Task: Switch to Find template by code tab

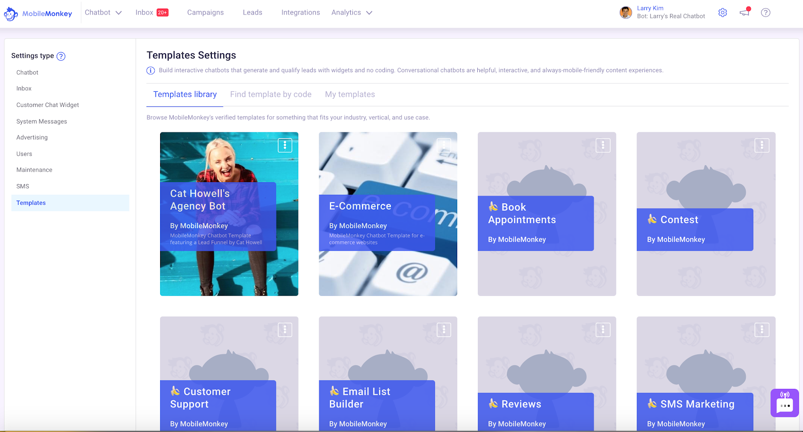Action: [x=271, y=94]
